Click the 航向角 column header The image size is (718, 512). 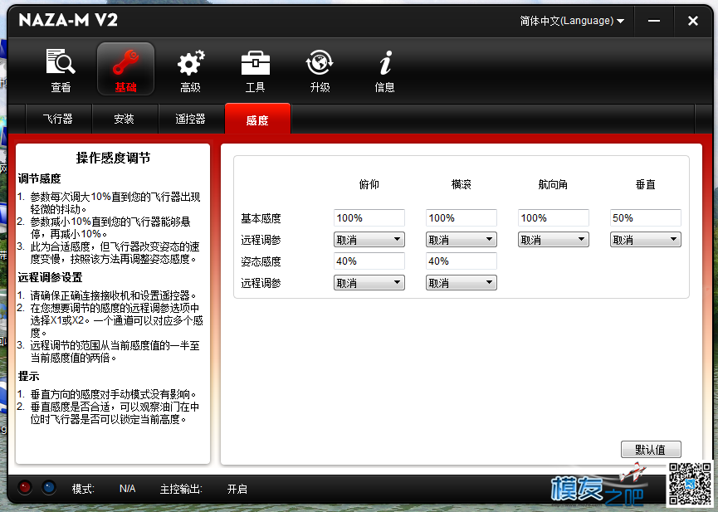553,184
